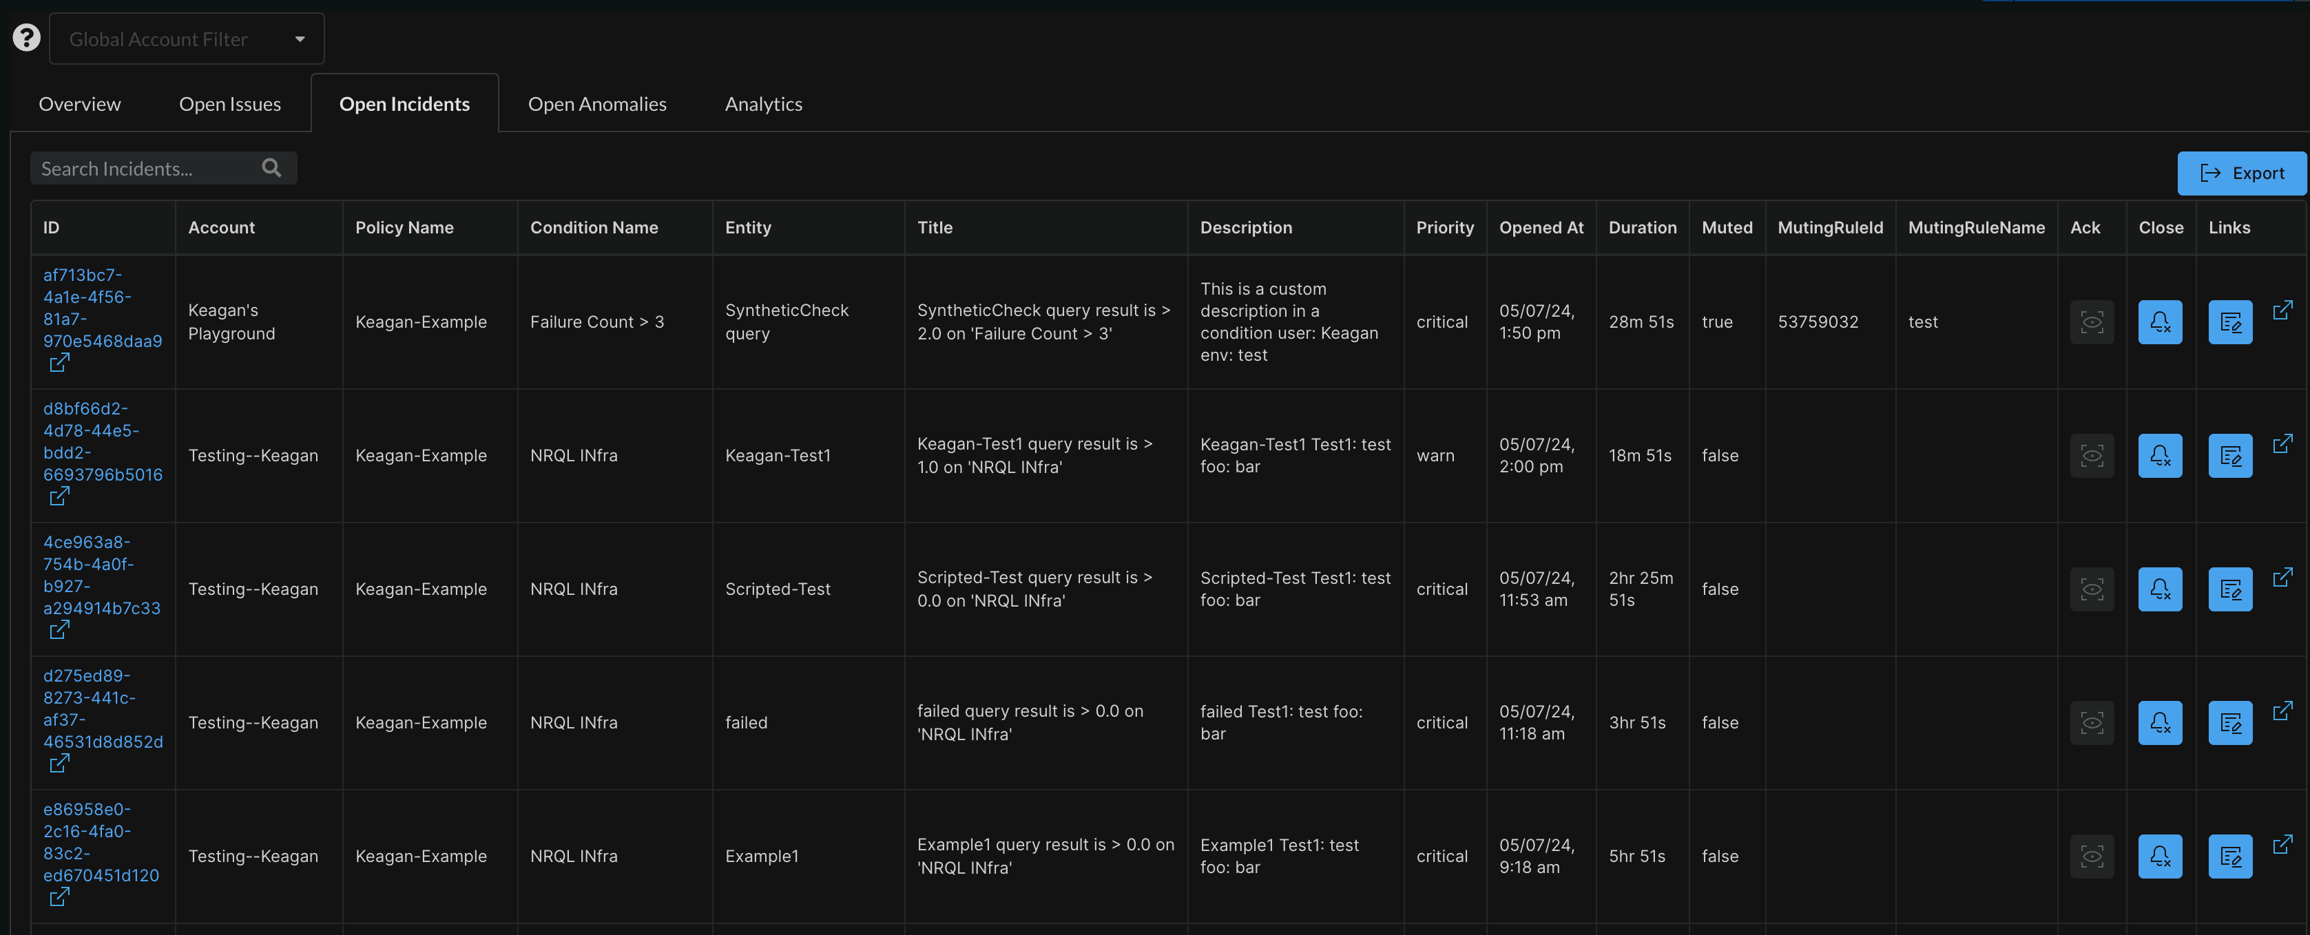Click the Export button
This screenshot has height=935, width=2310.
[x=2241, y=173]
